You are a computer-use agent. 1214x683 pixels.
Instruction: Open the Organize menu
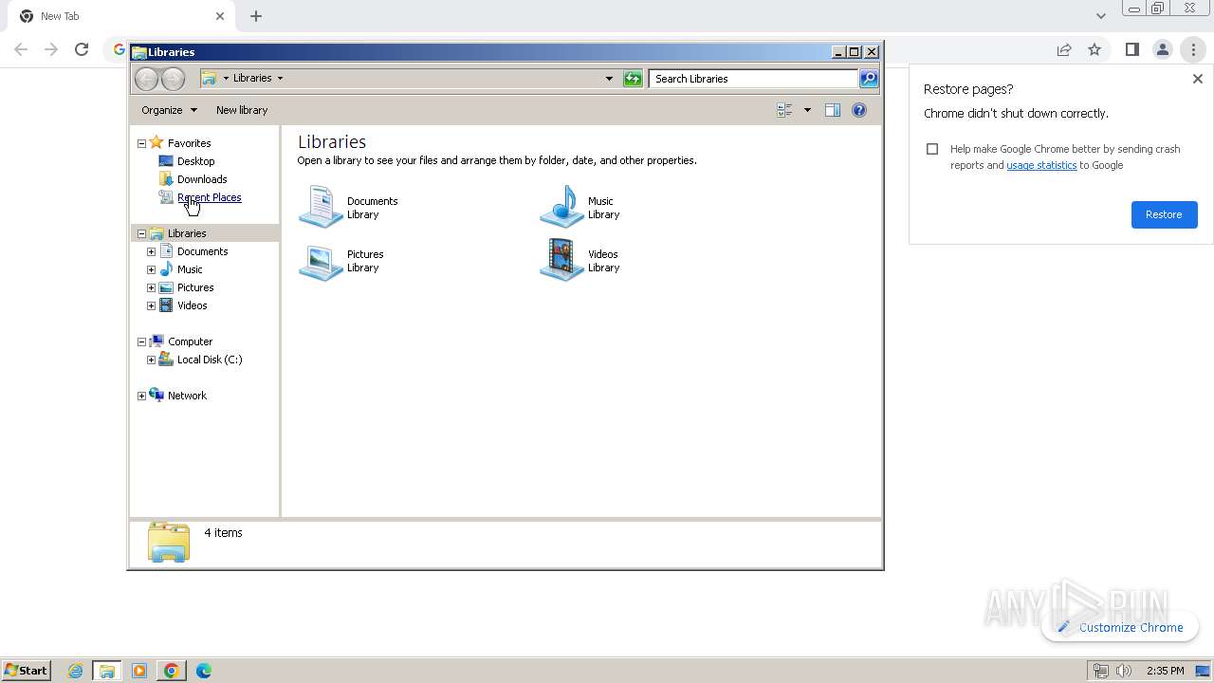pos(169,110)
